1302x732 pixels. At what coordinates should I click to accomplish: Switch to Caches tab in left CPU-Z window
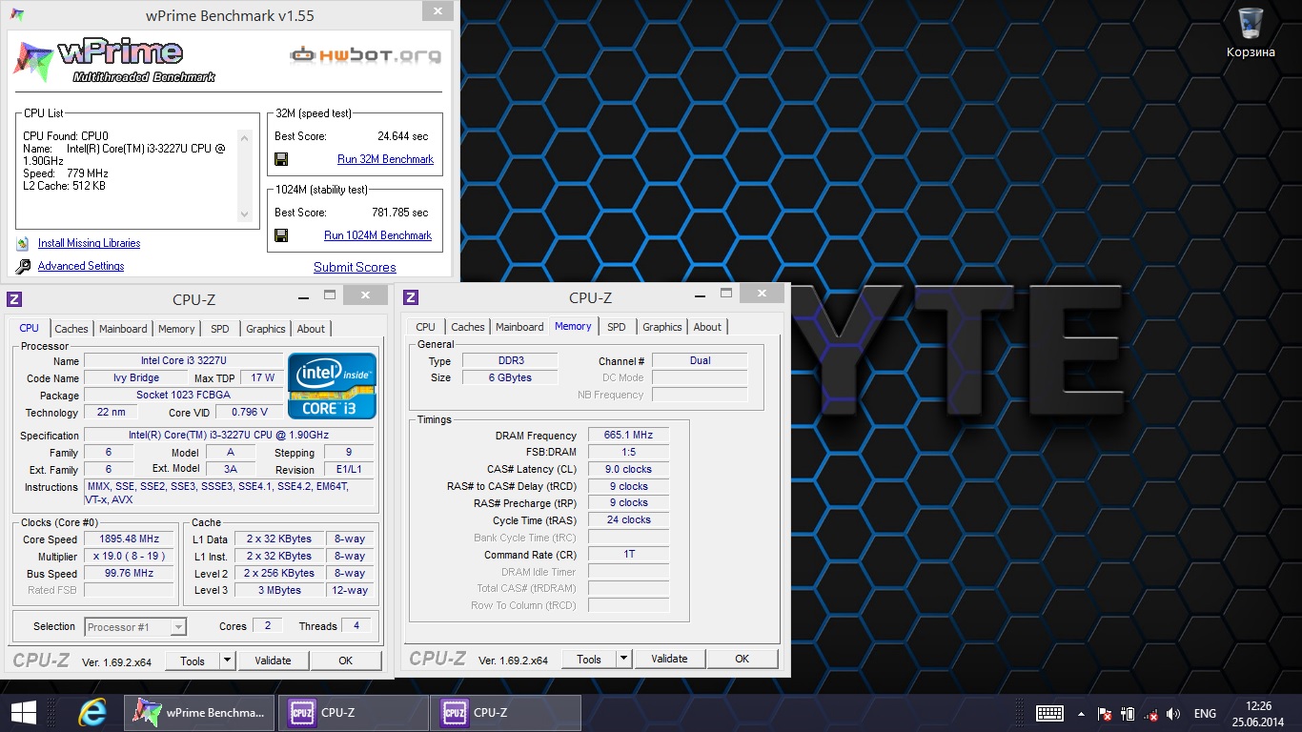click(x=71, y=329)
